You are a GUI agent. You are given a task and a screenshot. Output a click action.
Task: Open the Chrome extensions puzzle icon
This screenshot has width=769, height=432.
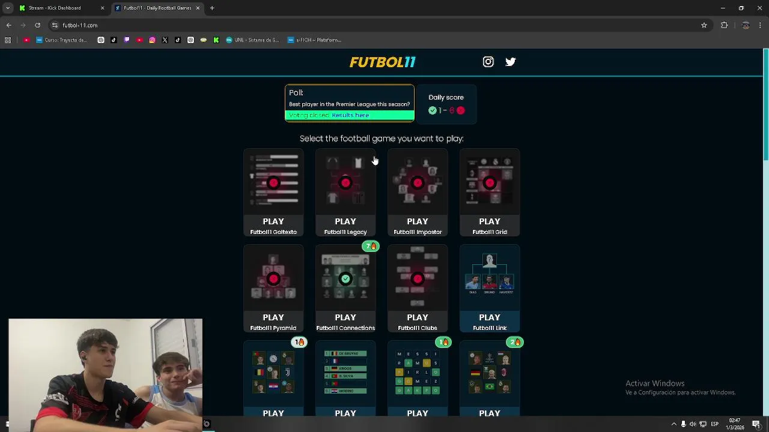coord(724,25)
